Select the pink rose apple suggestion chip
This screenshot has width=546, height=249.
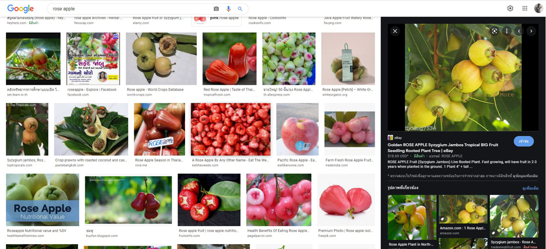click(x=217, y=20)
